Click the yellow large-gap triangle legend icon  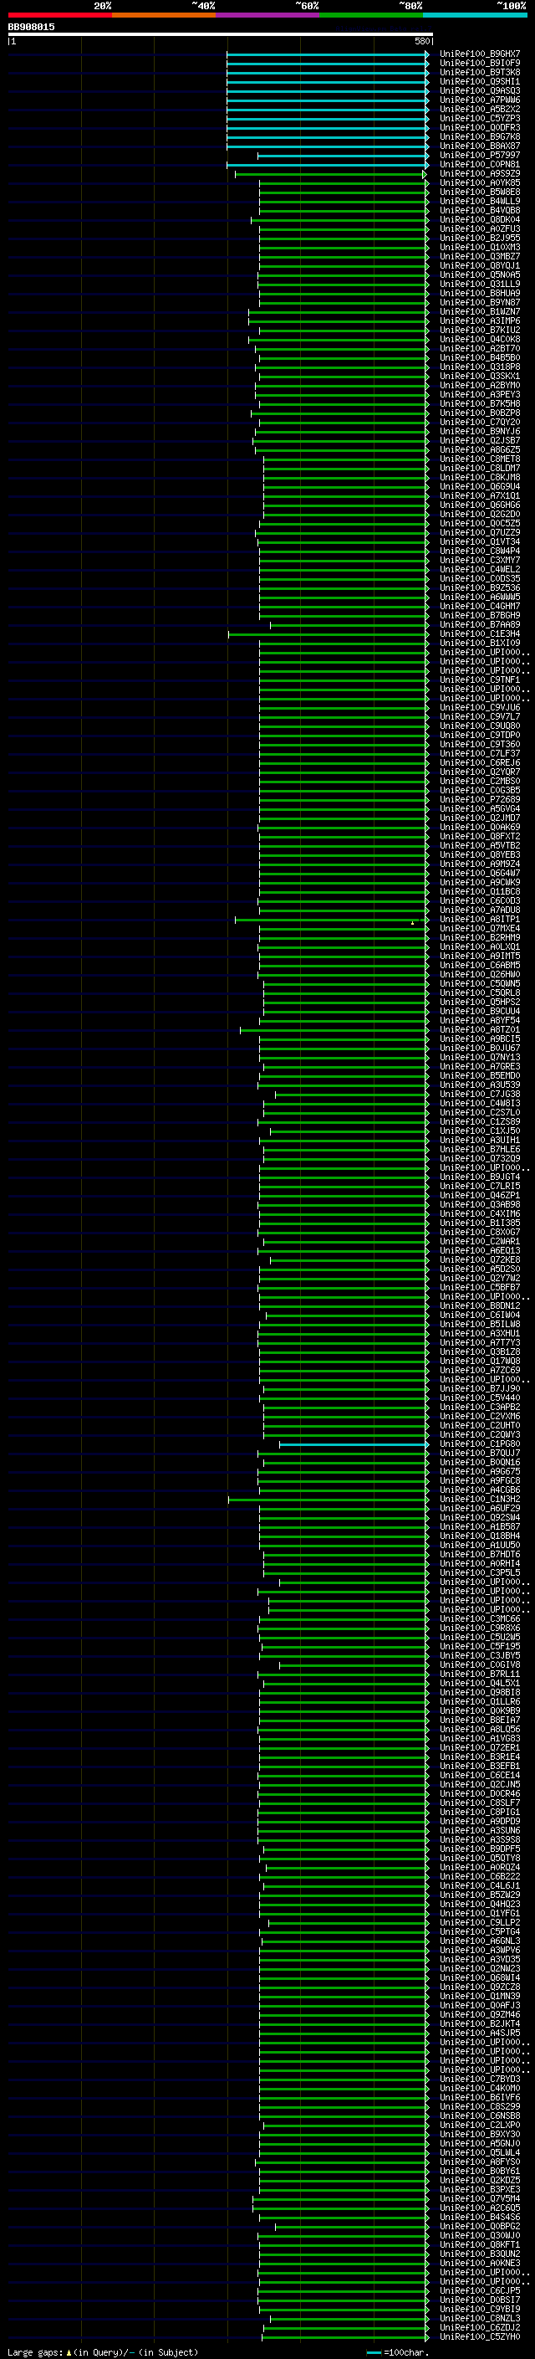[x=69, y=2352]
